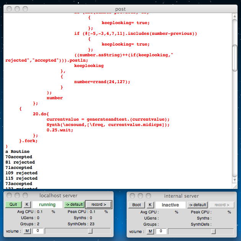Click the '73accepted' output line

(19, 184)
